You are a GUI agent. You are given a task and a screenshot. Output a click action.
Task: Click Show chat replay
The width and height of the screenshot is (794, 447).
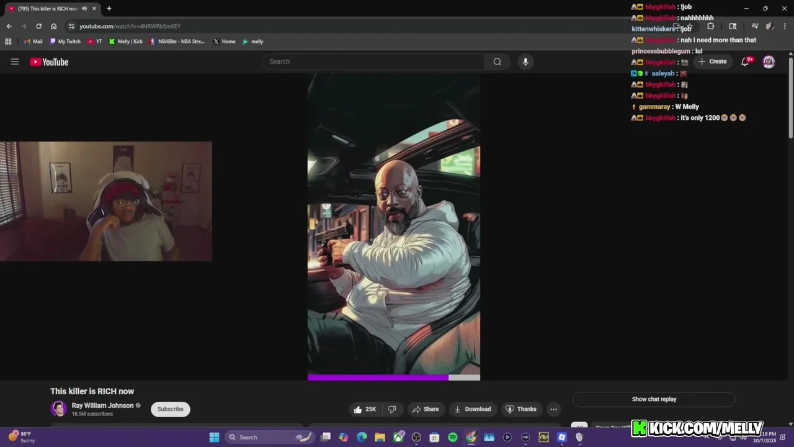[x=654, y=399]
